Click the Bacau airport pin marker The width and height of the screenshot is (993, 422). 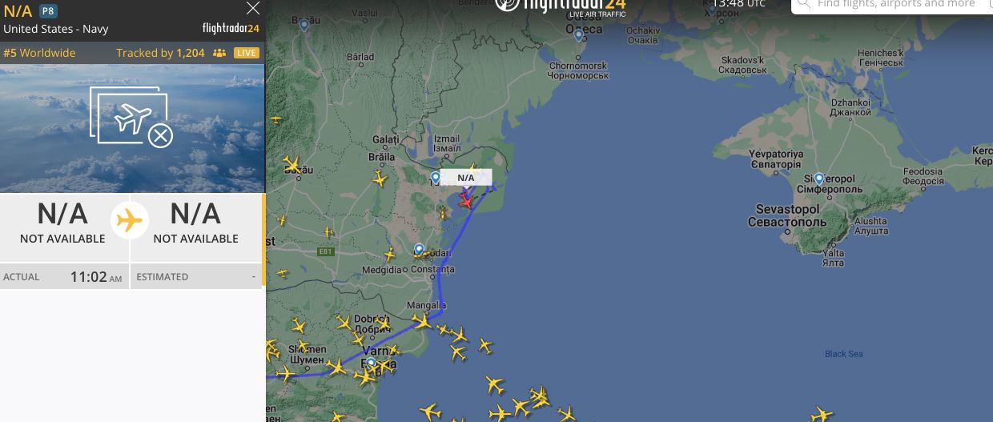[x=304, y=26]
